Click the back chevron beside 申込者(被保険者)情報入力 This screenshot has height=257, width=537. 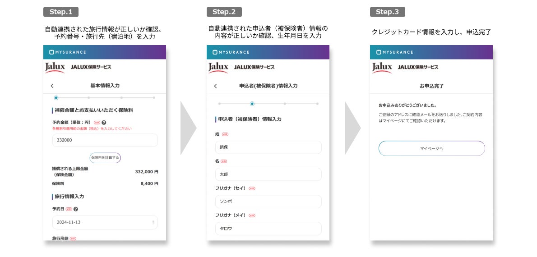coord(215,86)
